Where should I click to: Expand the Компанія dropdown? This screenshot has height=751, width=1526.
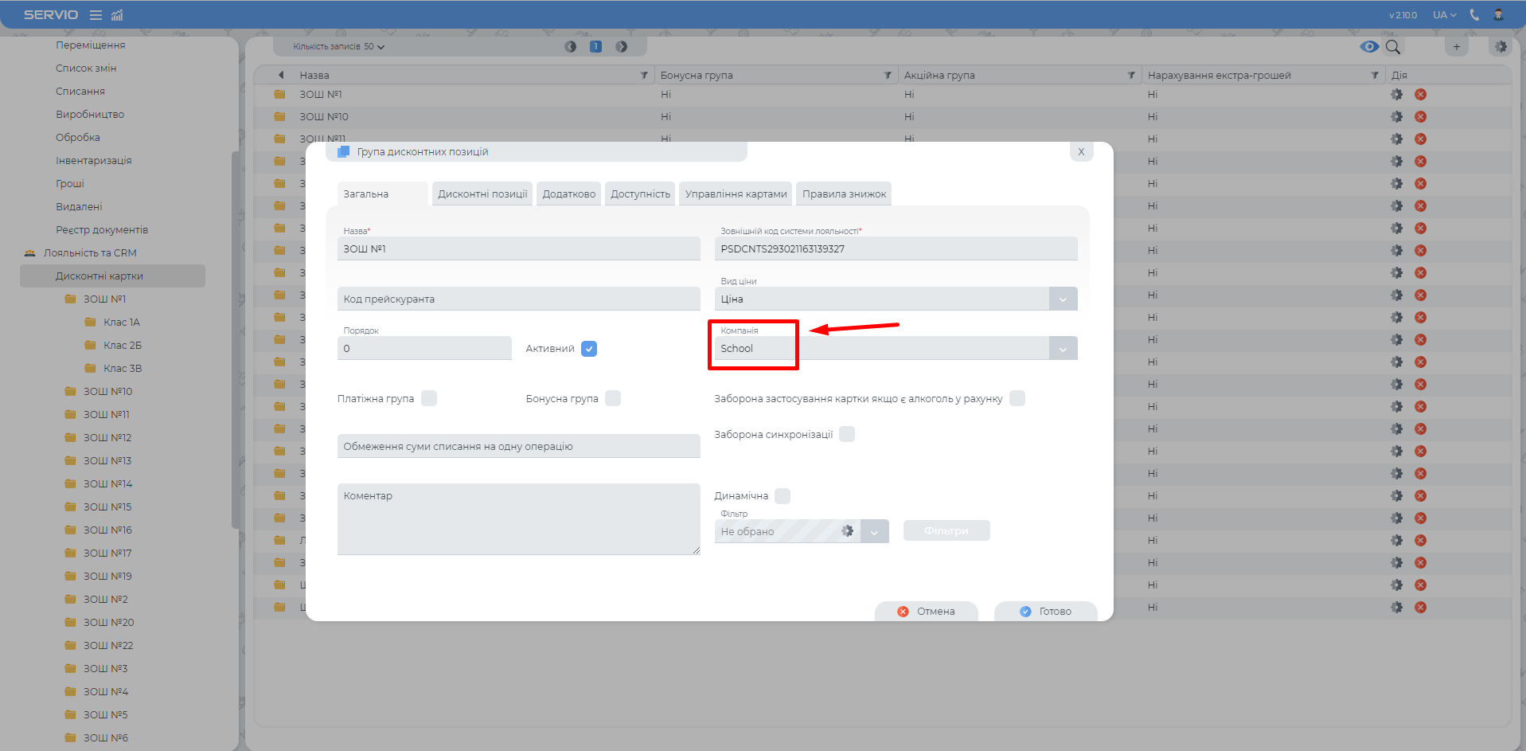pos(1063,349)
